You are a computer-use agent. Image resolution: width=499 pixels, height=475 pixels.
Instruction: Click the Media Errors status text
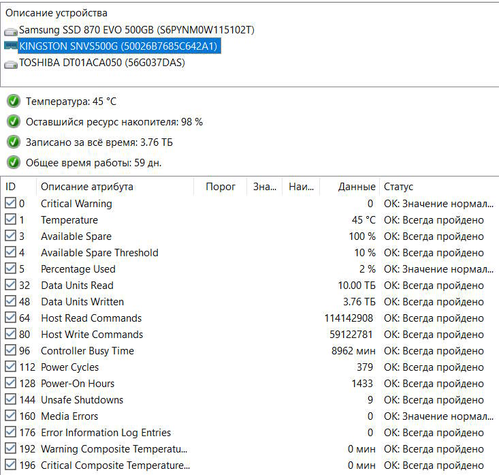tap(438, 416)
